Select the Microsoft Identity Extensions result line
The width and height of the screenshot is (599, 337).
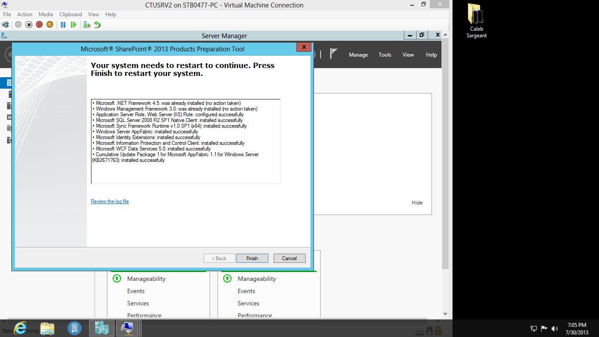(x=146, y=137)
